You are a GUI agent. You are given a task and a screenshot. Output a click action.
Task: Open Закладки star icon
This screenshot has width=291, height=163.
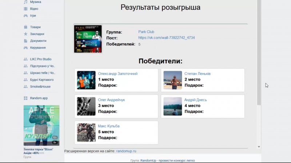pyautogui.click(x=25, y=34)
